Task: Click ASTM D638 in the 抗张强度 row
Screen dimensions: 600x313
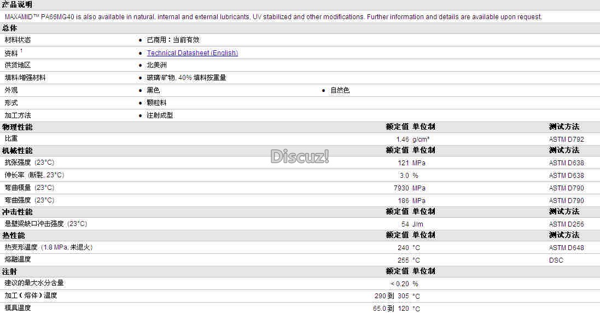Action: coord(566,163)
